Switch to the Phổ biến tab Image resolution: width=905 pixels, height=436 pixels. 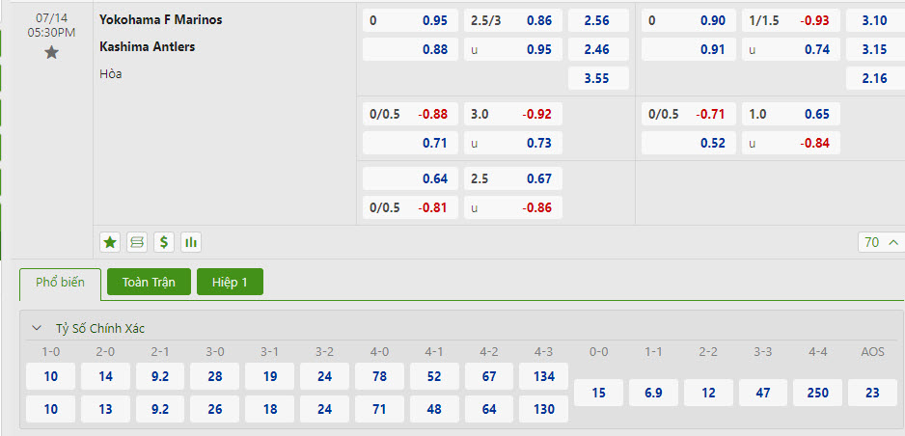(60, 283)
